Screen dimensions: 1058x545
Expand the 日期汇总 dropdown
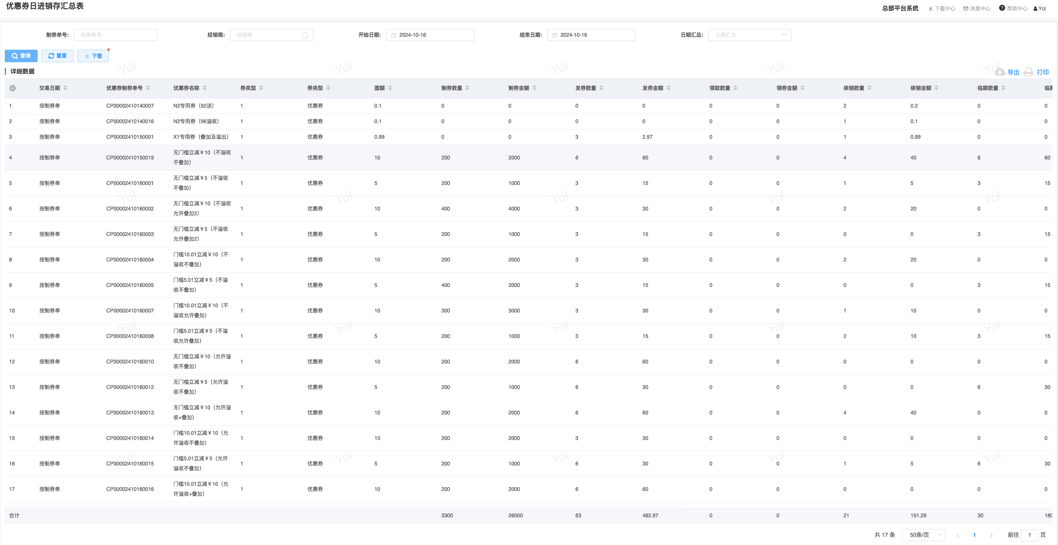749,35
